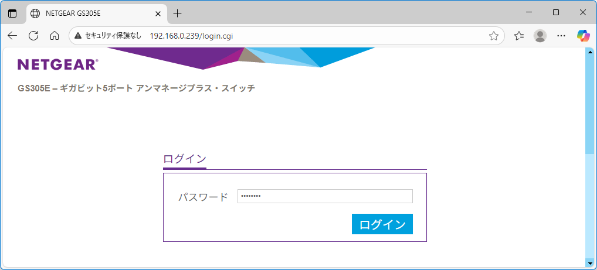Open the favorites list icon

click(x=519, y=36)
